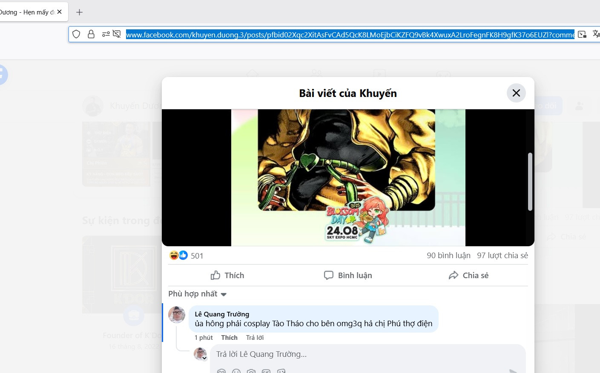Click the Chia sẻ share button
This screenshot has width=600, height=373.
point(468,275)
